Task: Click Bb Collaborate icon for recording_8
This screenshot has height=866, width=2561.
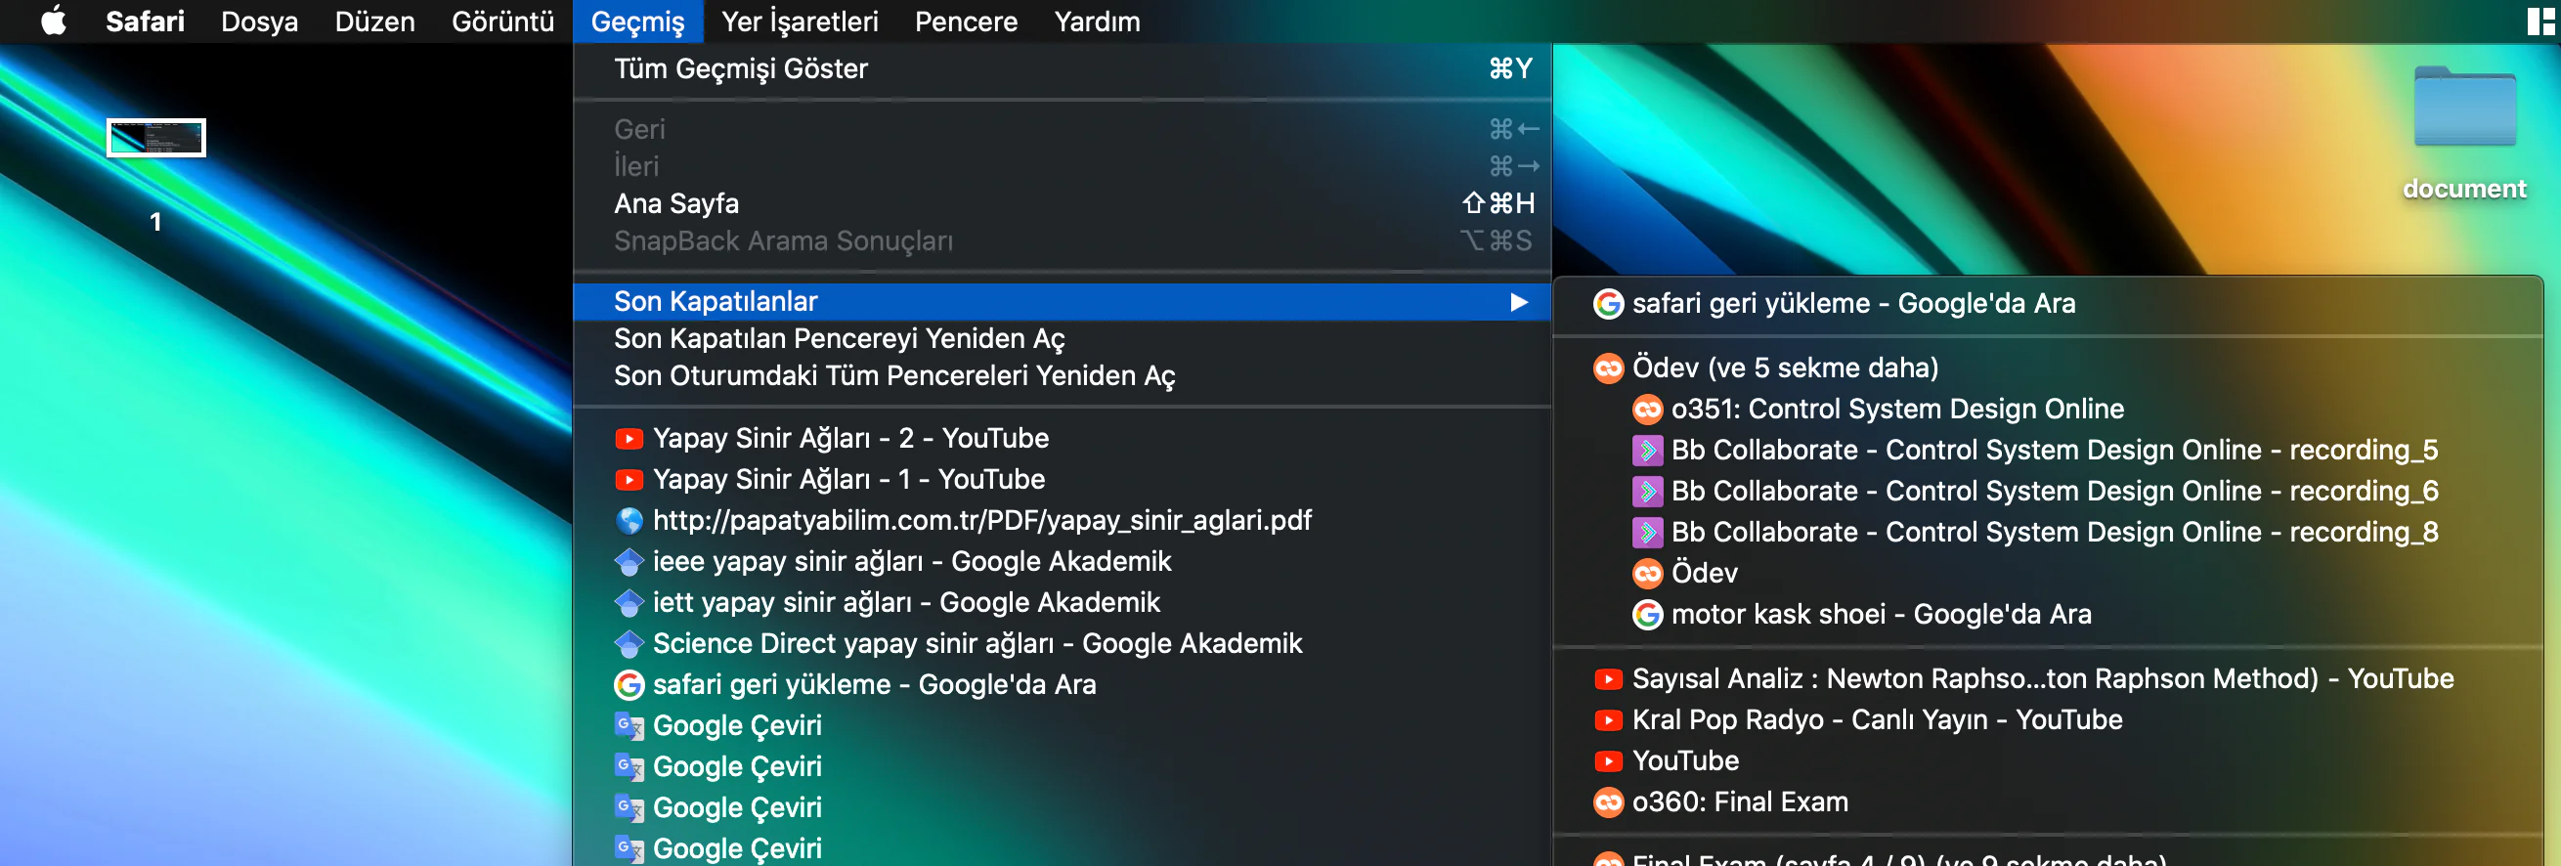Action: pos(1647,533)
